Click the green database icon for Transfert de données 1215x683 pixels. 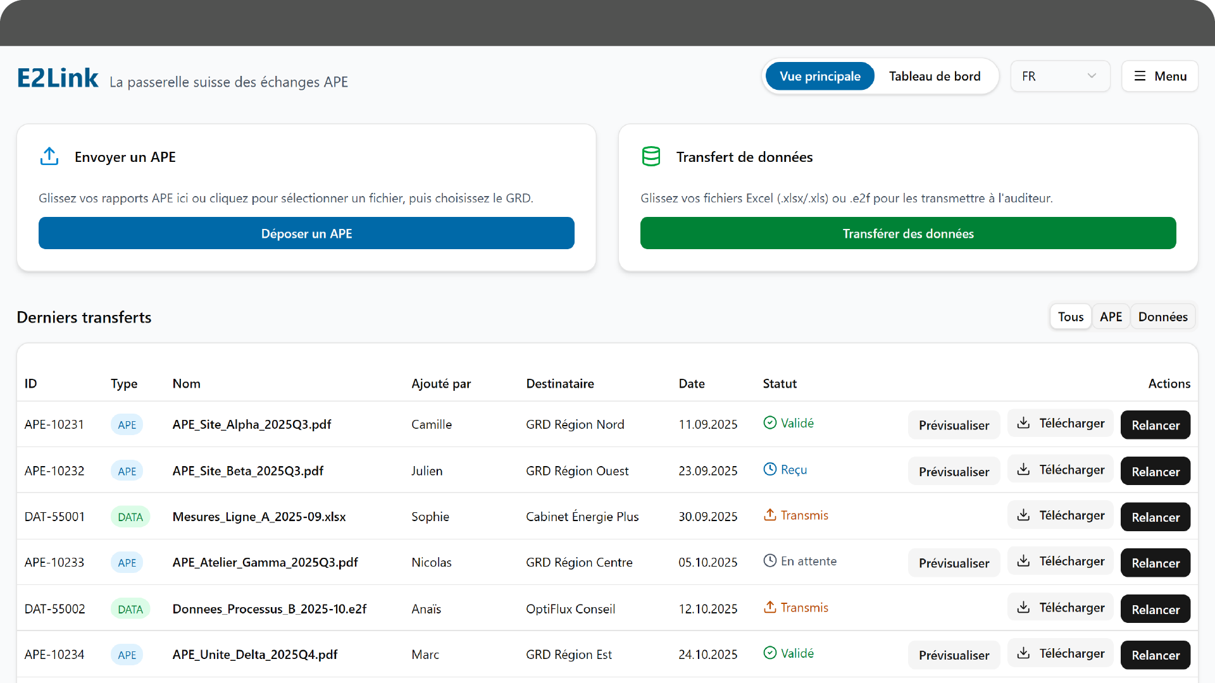(651, 156)
